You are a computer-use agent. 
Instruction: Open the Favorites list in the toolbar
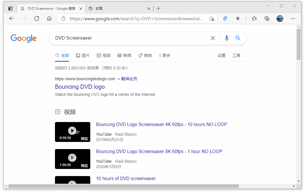[x=254, y=18]
